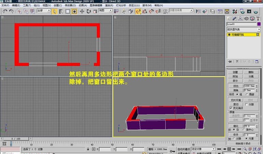This screenshot has width=263, height=154.
Task: Select the 面中心 radio button
Action: (x=244, y=129)
